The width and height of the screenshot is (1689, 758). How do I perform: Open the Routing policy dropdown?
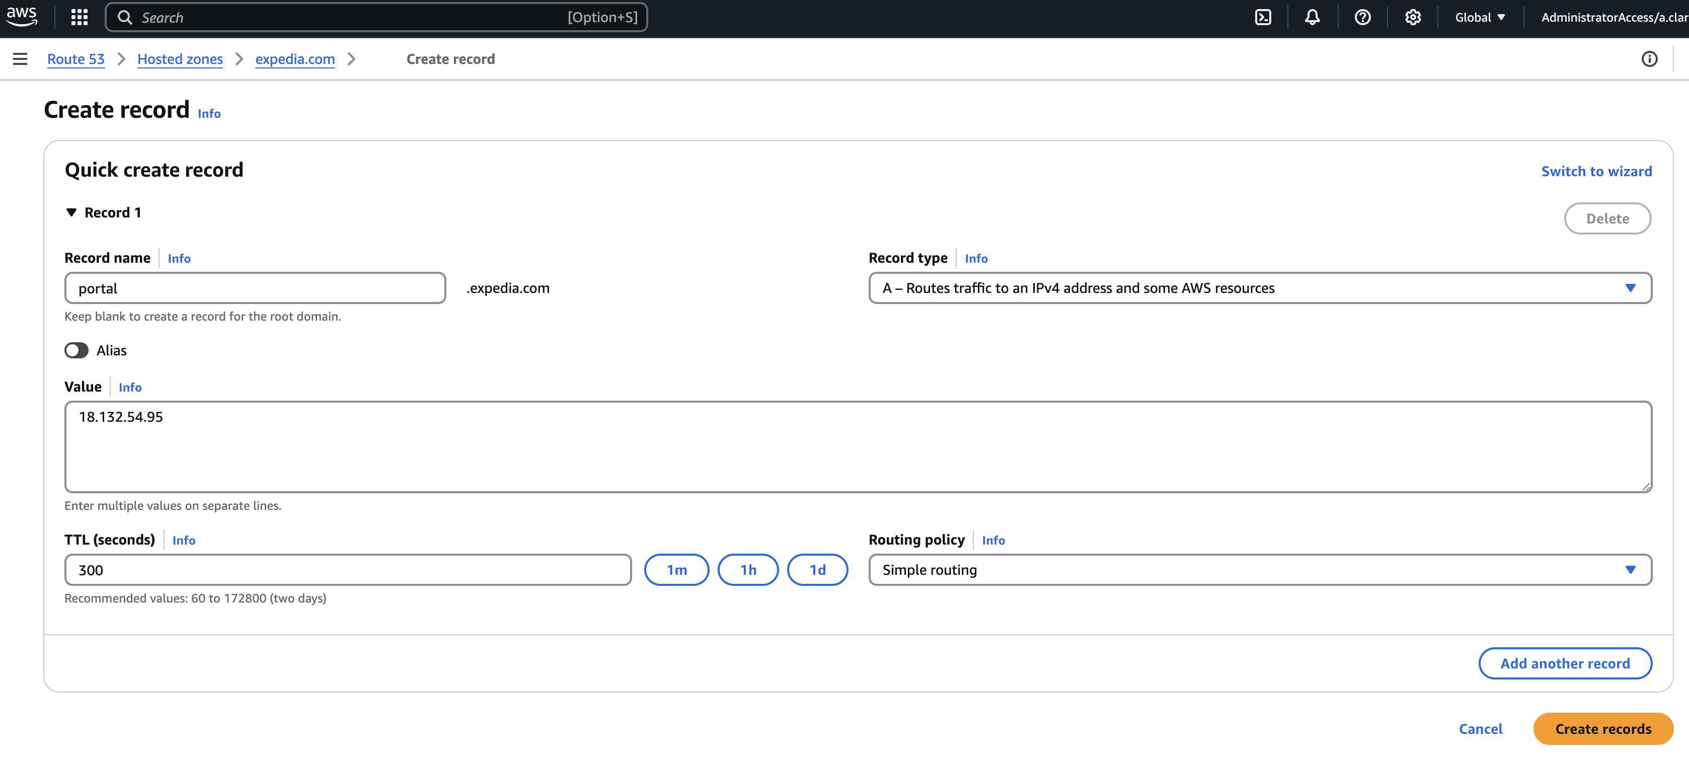pyautogui.click(x=1260, y=570)
